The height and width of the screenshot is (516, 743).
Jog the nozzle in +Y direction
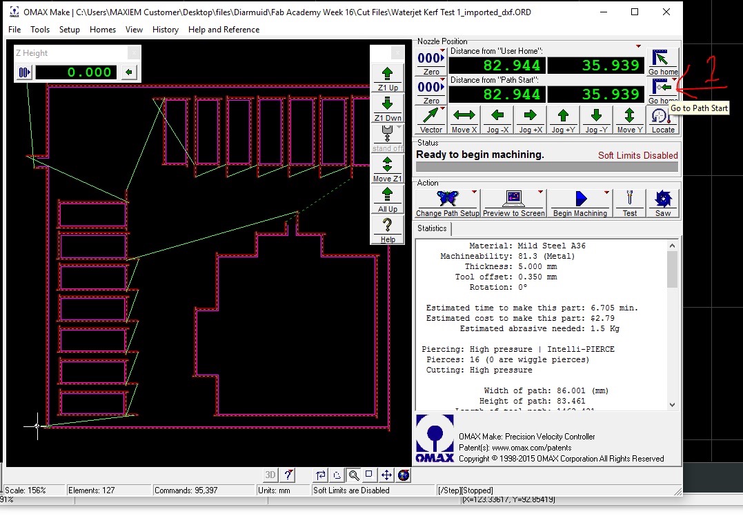[x=563, y=120]
